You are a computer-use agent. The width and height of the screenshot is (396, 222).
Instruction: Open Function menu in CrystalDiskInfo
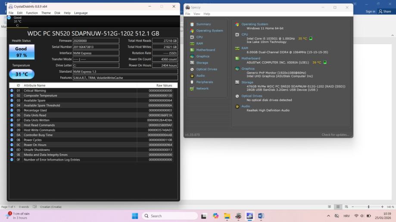click(32, 13)
